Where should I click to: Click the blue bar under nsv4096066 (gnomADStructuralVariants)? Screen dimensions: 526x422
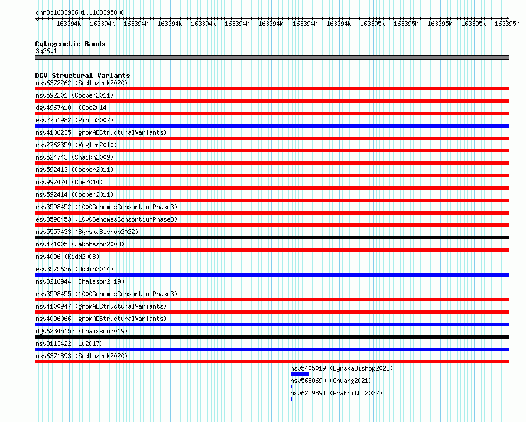[x=272, y=324]
